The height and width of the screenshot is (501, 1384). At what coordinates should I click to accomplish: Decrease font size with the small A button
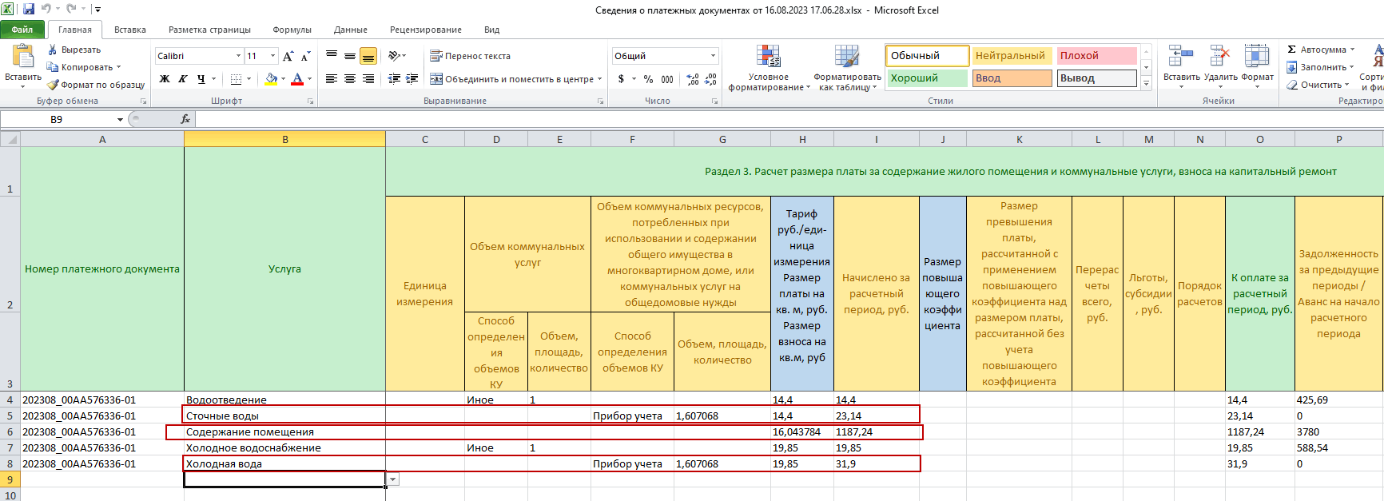[x=305, y=56]
